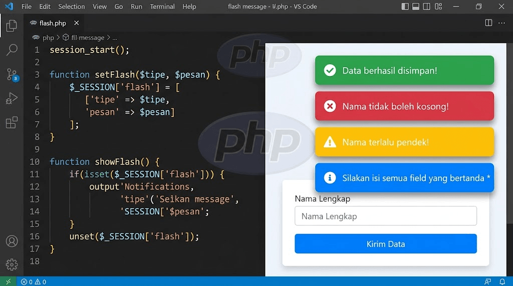The height and width of the screenshot is (286, 513).
Task: Split the editor to the right
Action: coord(488,22)
